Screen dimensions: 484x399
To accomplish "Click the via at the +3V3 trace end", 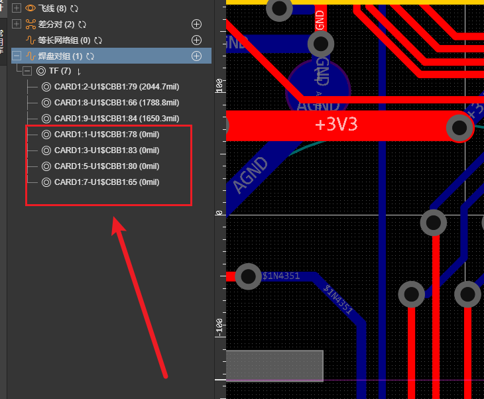I will [x=459, y=128].
